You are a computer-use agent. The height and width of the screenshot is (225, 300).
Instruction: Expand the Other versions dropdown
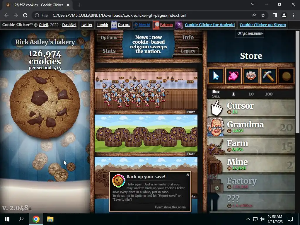point(250,33)
